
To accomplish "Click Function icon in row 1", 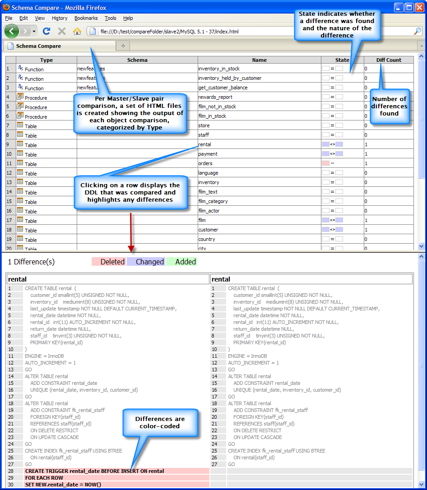I will tap(20, 68).
